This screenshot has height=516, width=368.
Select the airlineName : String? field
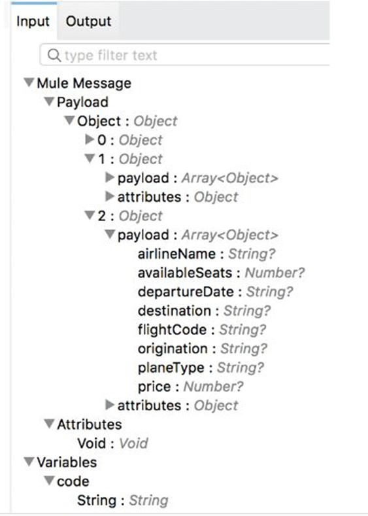point(206,254)
